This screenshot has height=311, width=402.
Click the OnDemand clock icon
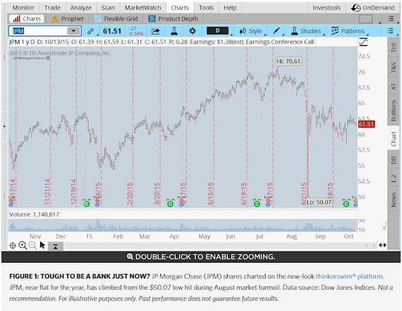356,8
